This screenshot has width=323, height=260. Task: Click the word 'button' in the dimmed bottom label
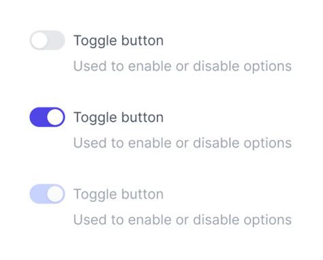coord(142,194)
